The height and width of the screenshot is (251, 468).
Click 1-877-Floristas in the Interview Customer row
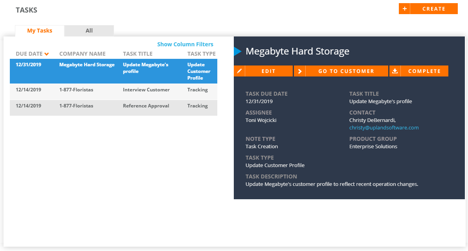tap(76, 90)
